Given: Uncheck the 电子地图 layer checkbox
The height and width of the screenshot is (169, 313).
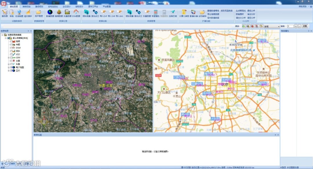Looking at the screenshot, I should tap(11, 67).
